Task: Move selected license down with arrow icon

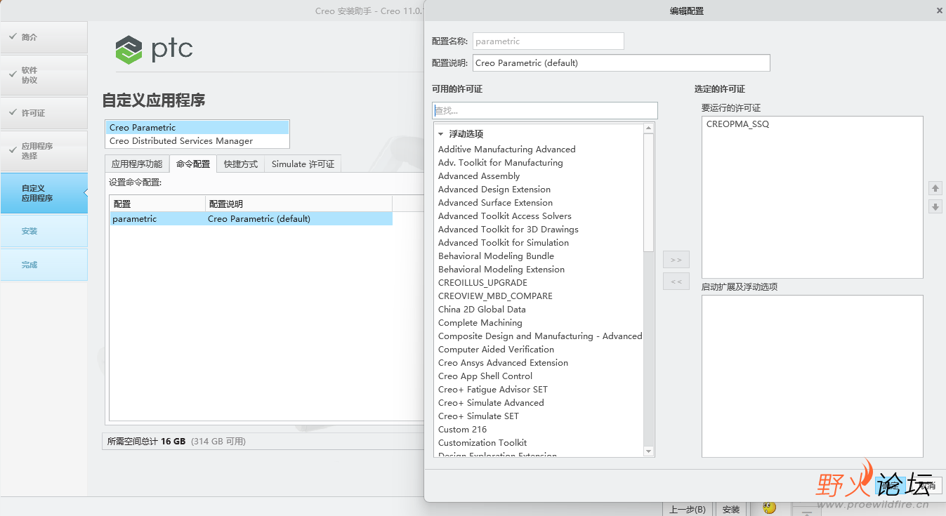Action: pyautogui.click(x=935, y=206)
